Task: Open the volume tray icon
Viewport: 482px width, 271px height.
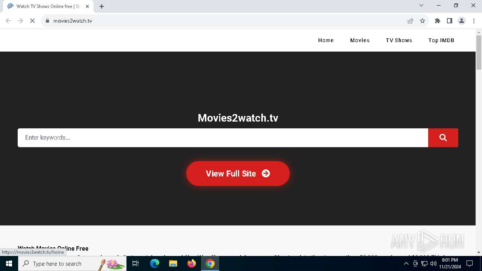Action: pyautogui.click(x=433, y=263)
